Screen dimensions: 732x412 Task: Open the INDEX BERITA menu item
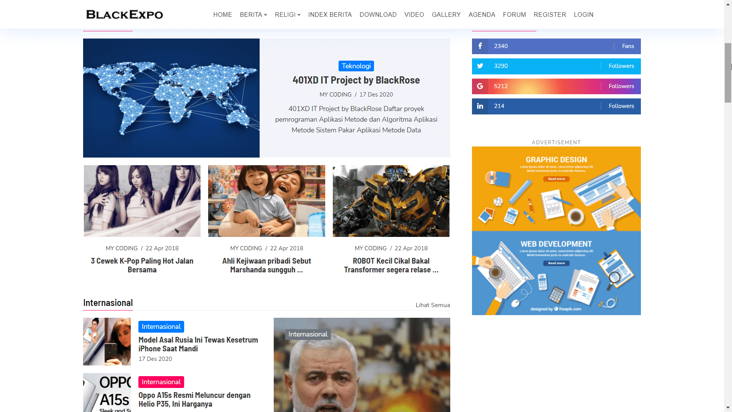(330, 14)
